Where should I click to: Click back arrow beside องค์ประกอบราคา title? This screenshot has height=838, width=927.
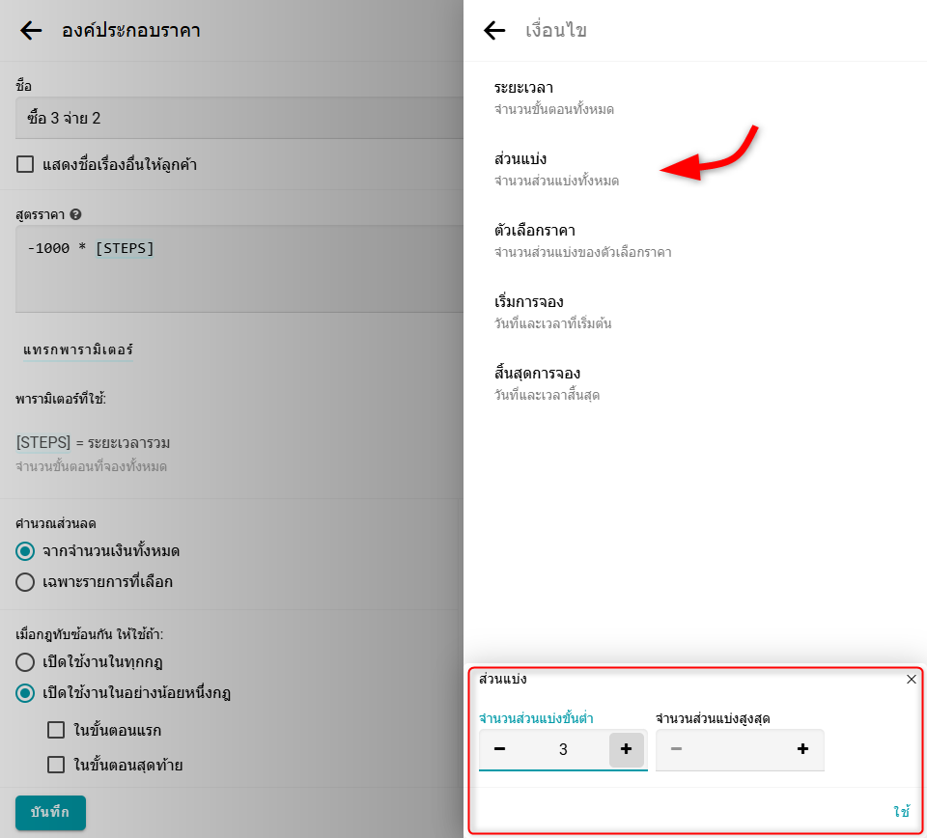(x=31, y=31)
